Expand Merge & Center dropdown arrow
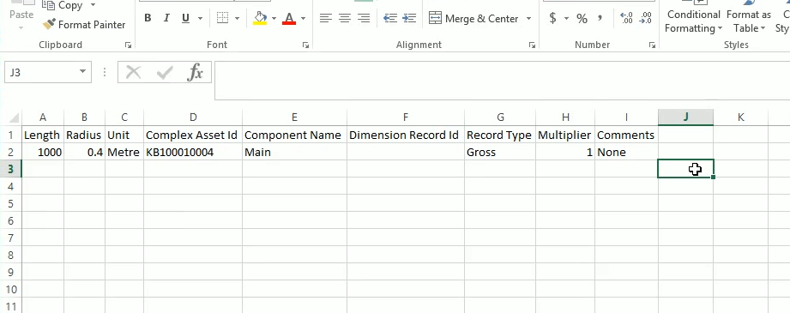 [528, 19]
